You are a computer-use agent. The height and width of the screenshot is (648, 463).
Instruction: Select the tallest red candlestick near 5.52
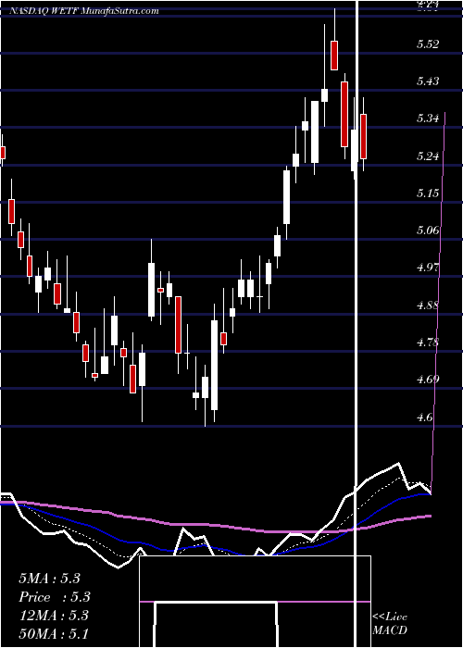(334, 56)
